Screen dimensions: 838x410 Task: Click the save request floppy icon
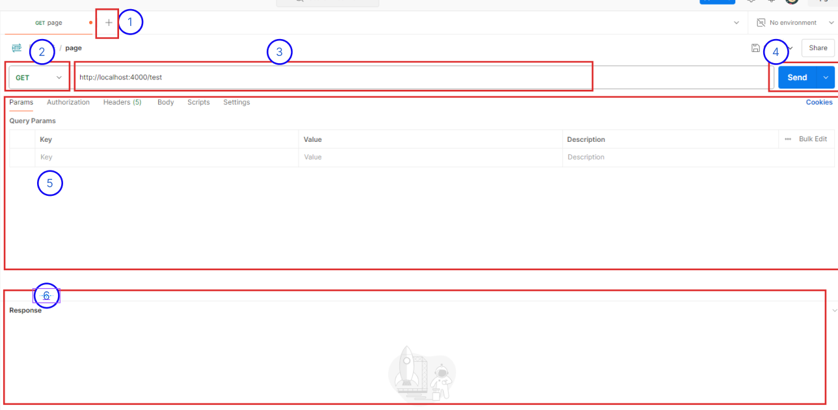(x=755, y=48)
